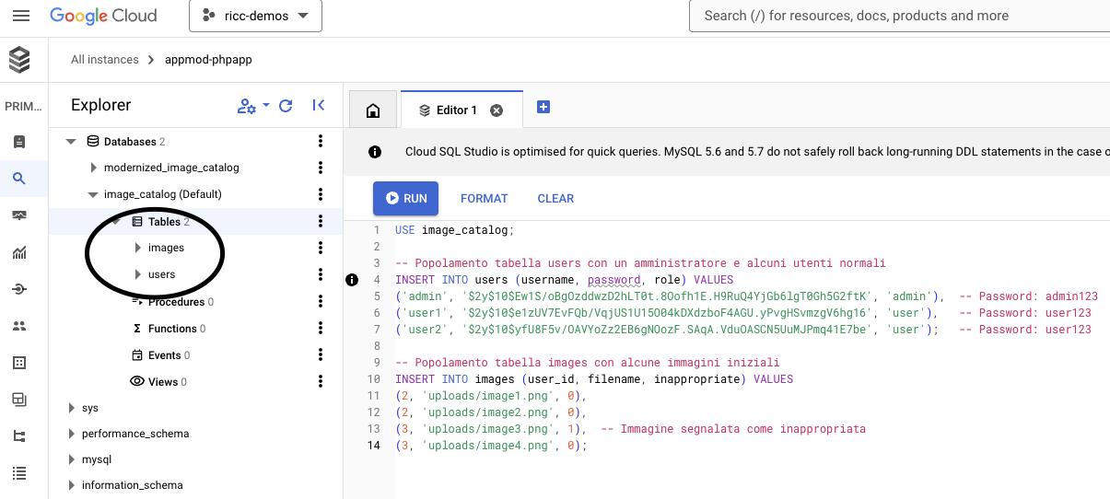Click the FORMAT button
This screenshot has width=1110, height=499.
484,198
